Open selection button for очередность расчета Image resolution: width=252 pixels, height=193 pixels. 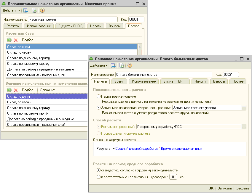(244, 108)
